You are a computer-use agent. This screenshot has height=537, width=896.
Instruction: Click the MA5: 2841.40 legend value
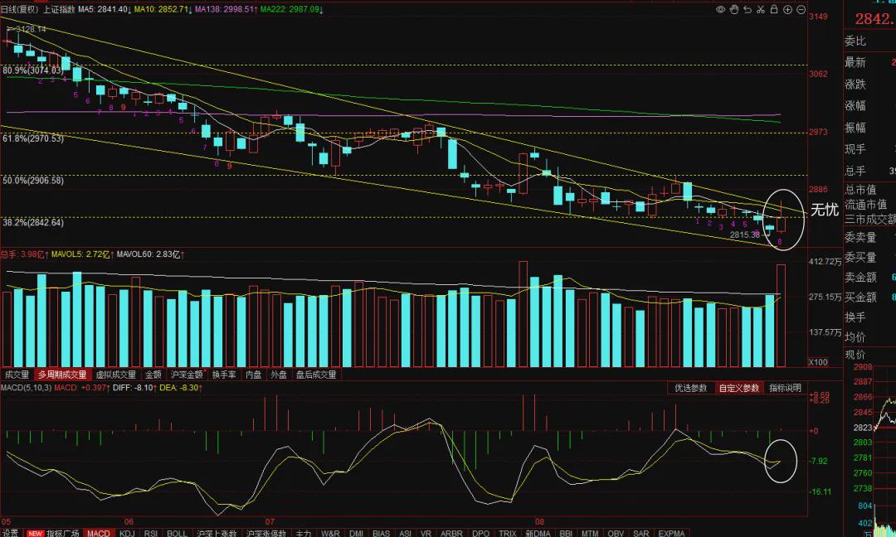click(105, 9)
